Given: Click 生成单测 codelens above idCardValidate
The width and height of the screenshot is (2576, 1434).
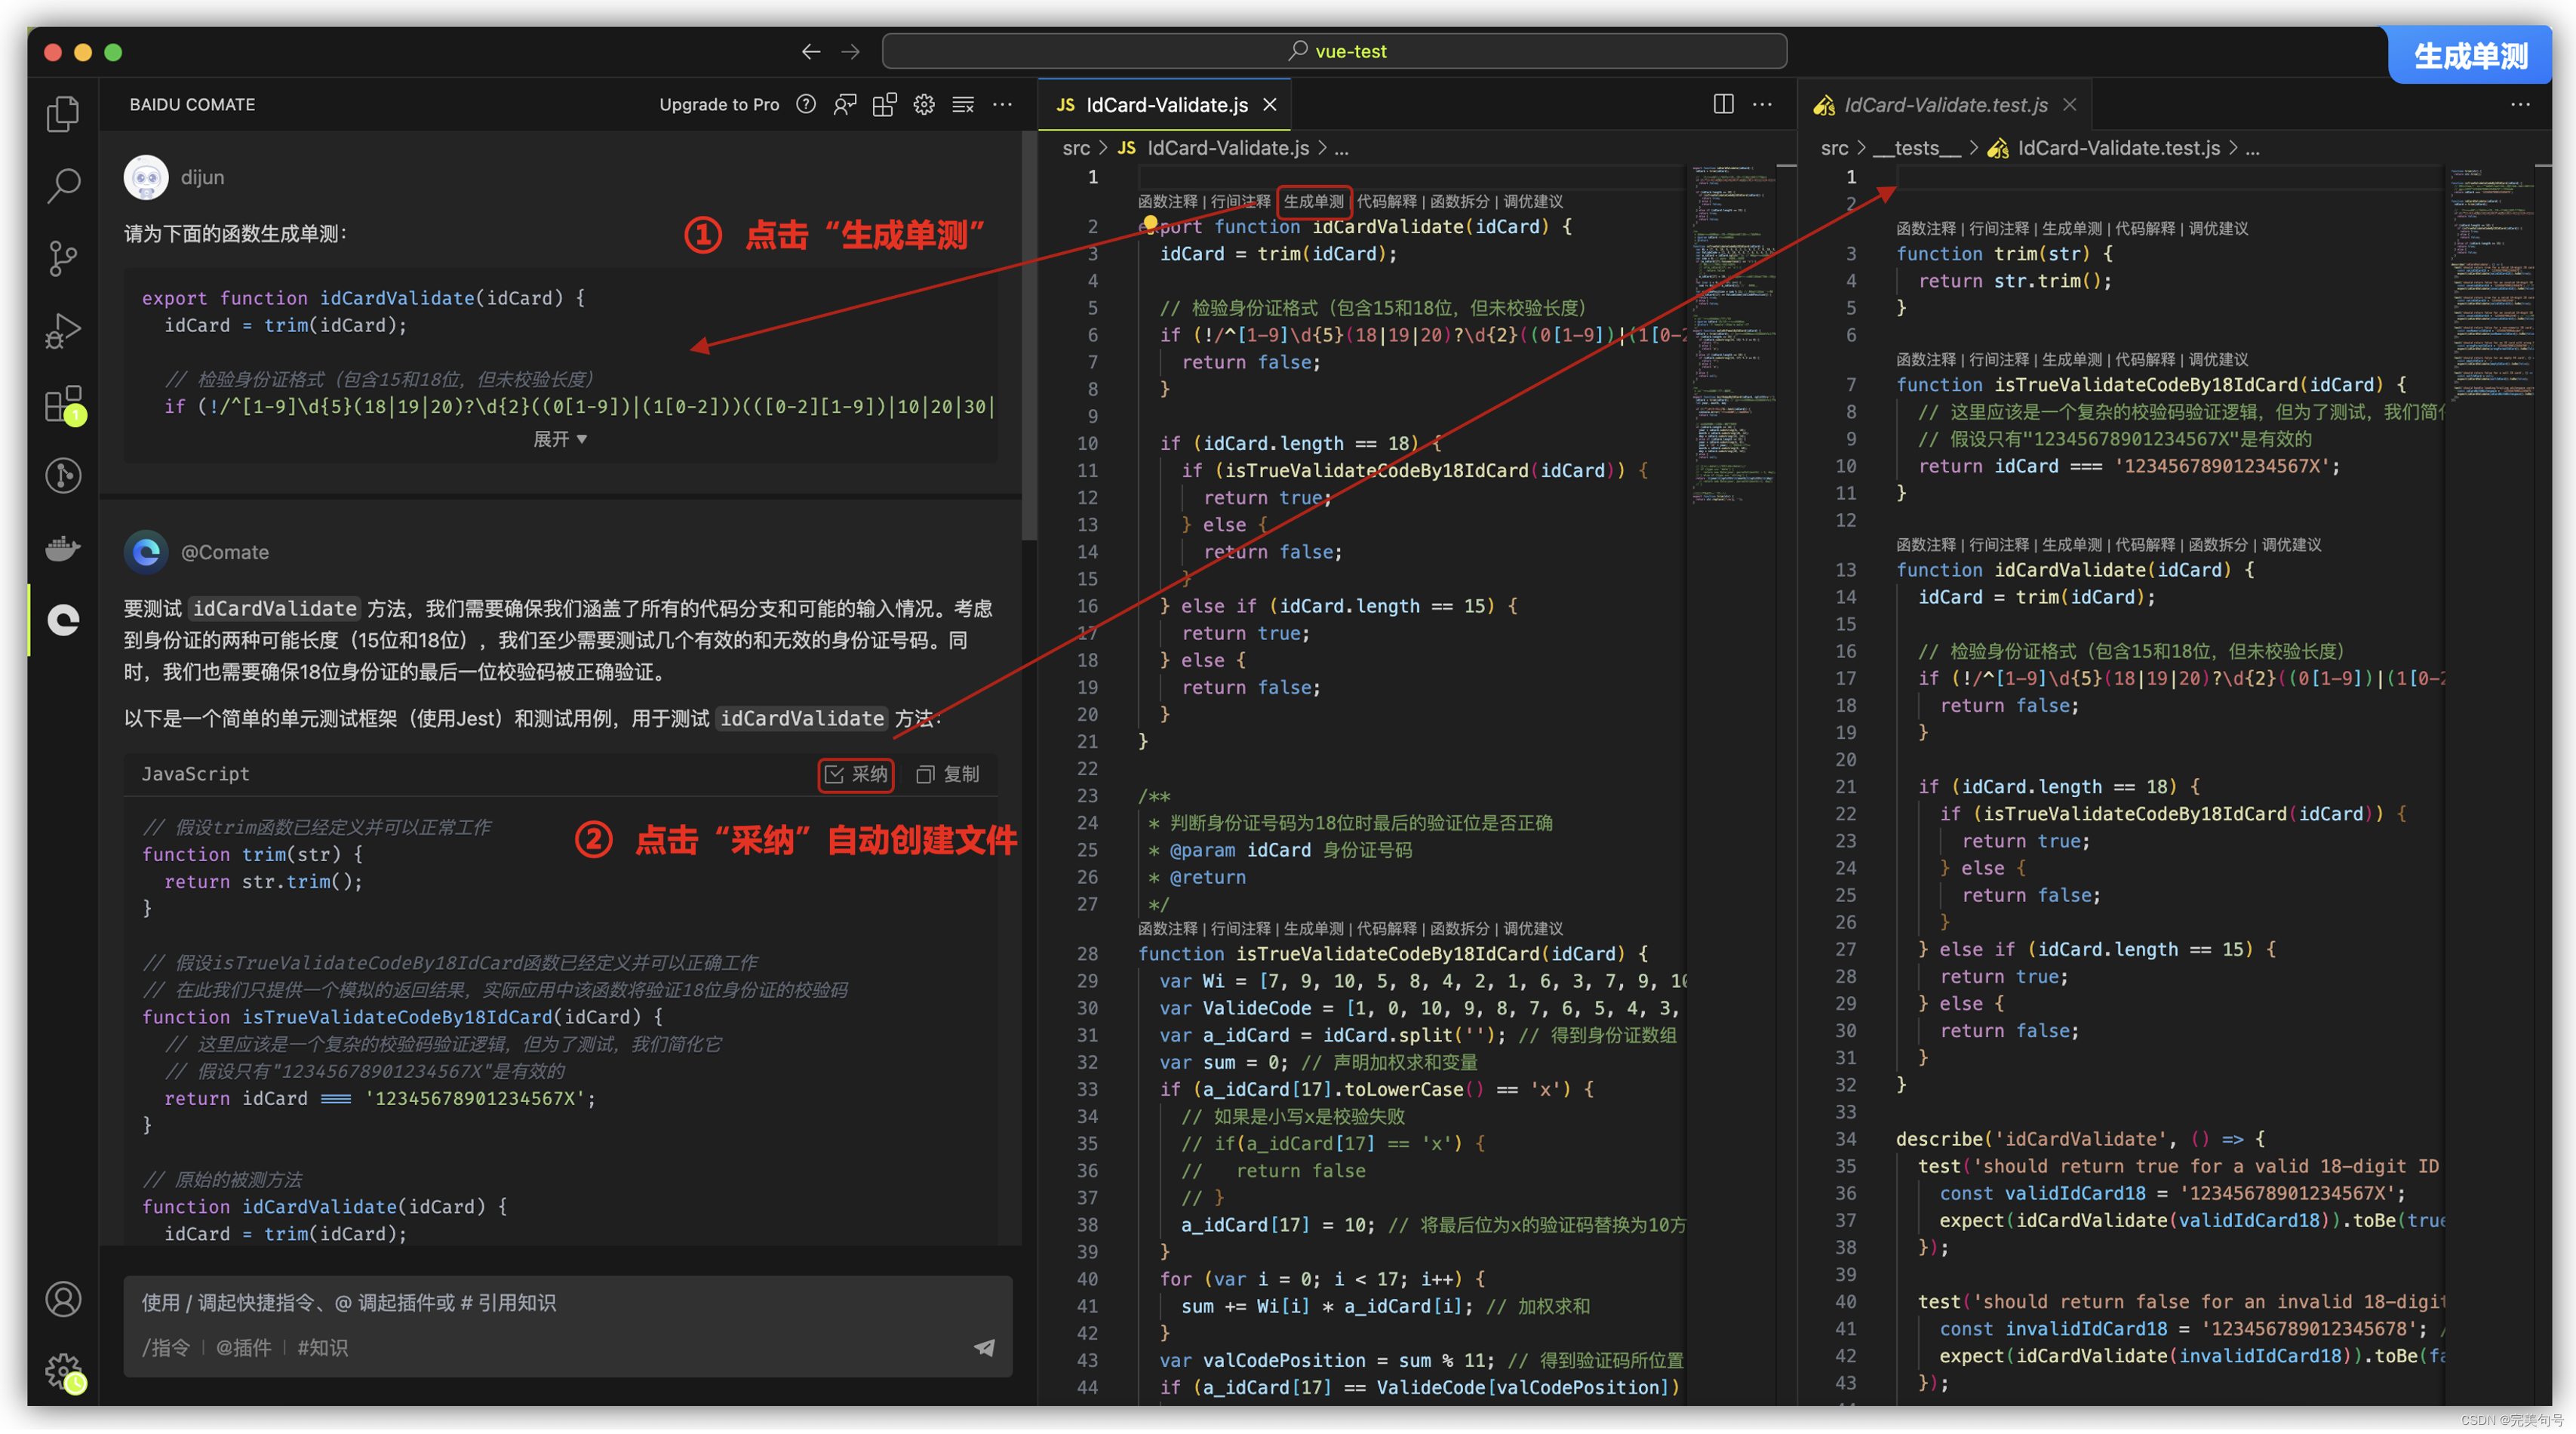Looking at the screenshot, I should 1314,201.
